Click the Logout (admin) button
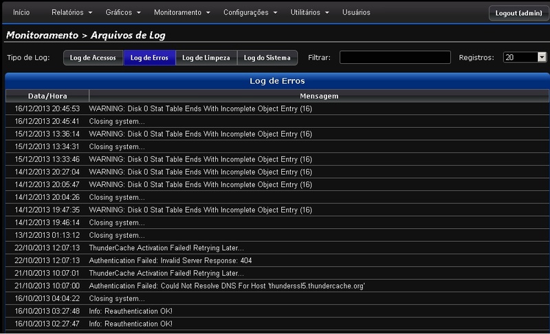 click(x=518, y=13)
